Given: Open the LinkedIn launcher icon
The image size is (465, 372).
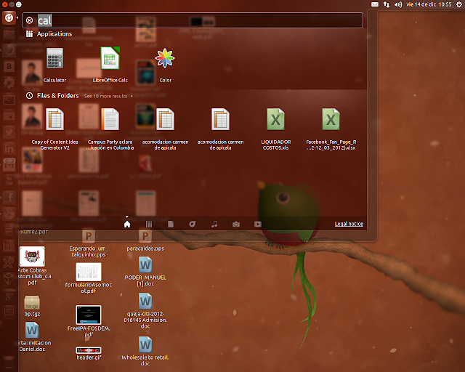Looking at the screenshot, I should coord(9,148).
